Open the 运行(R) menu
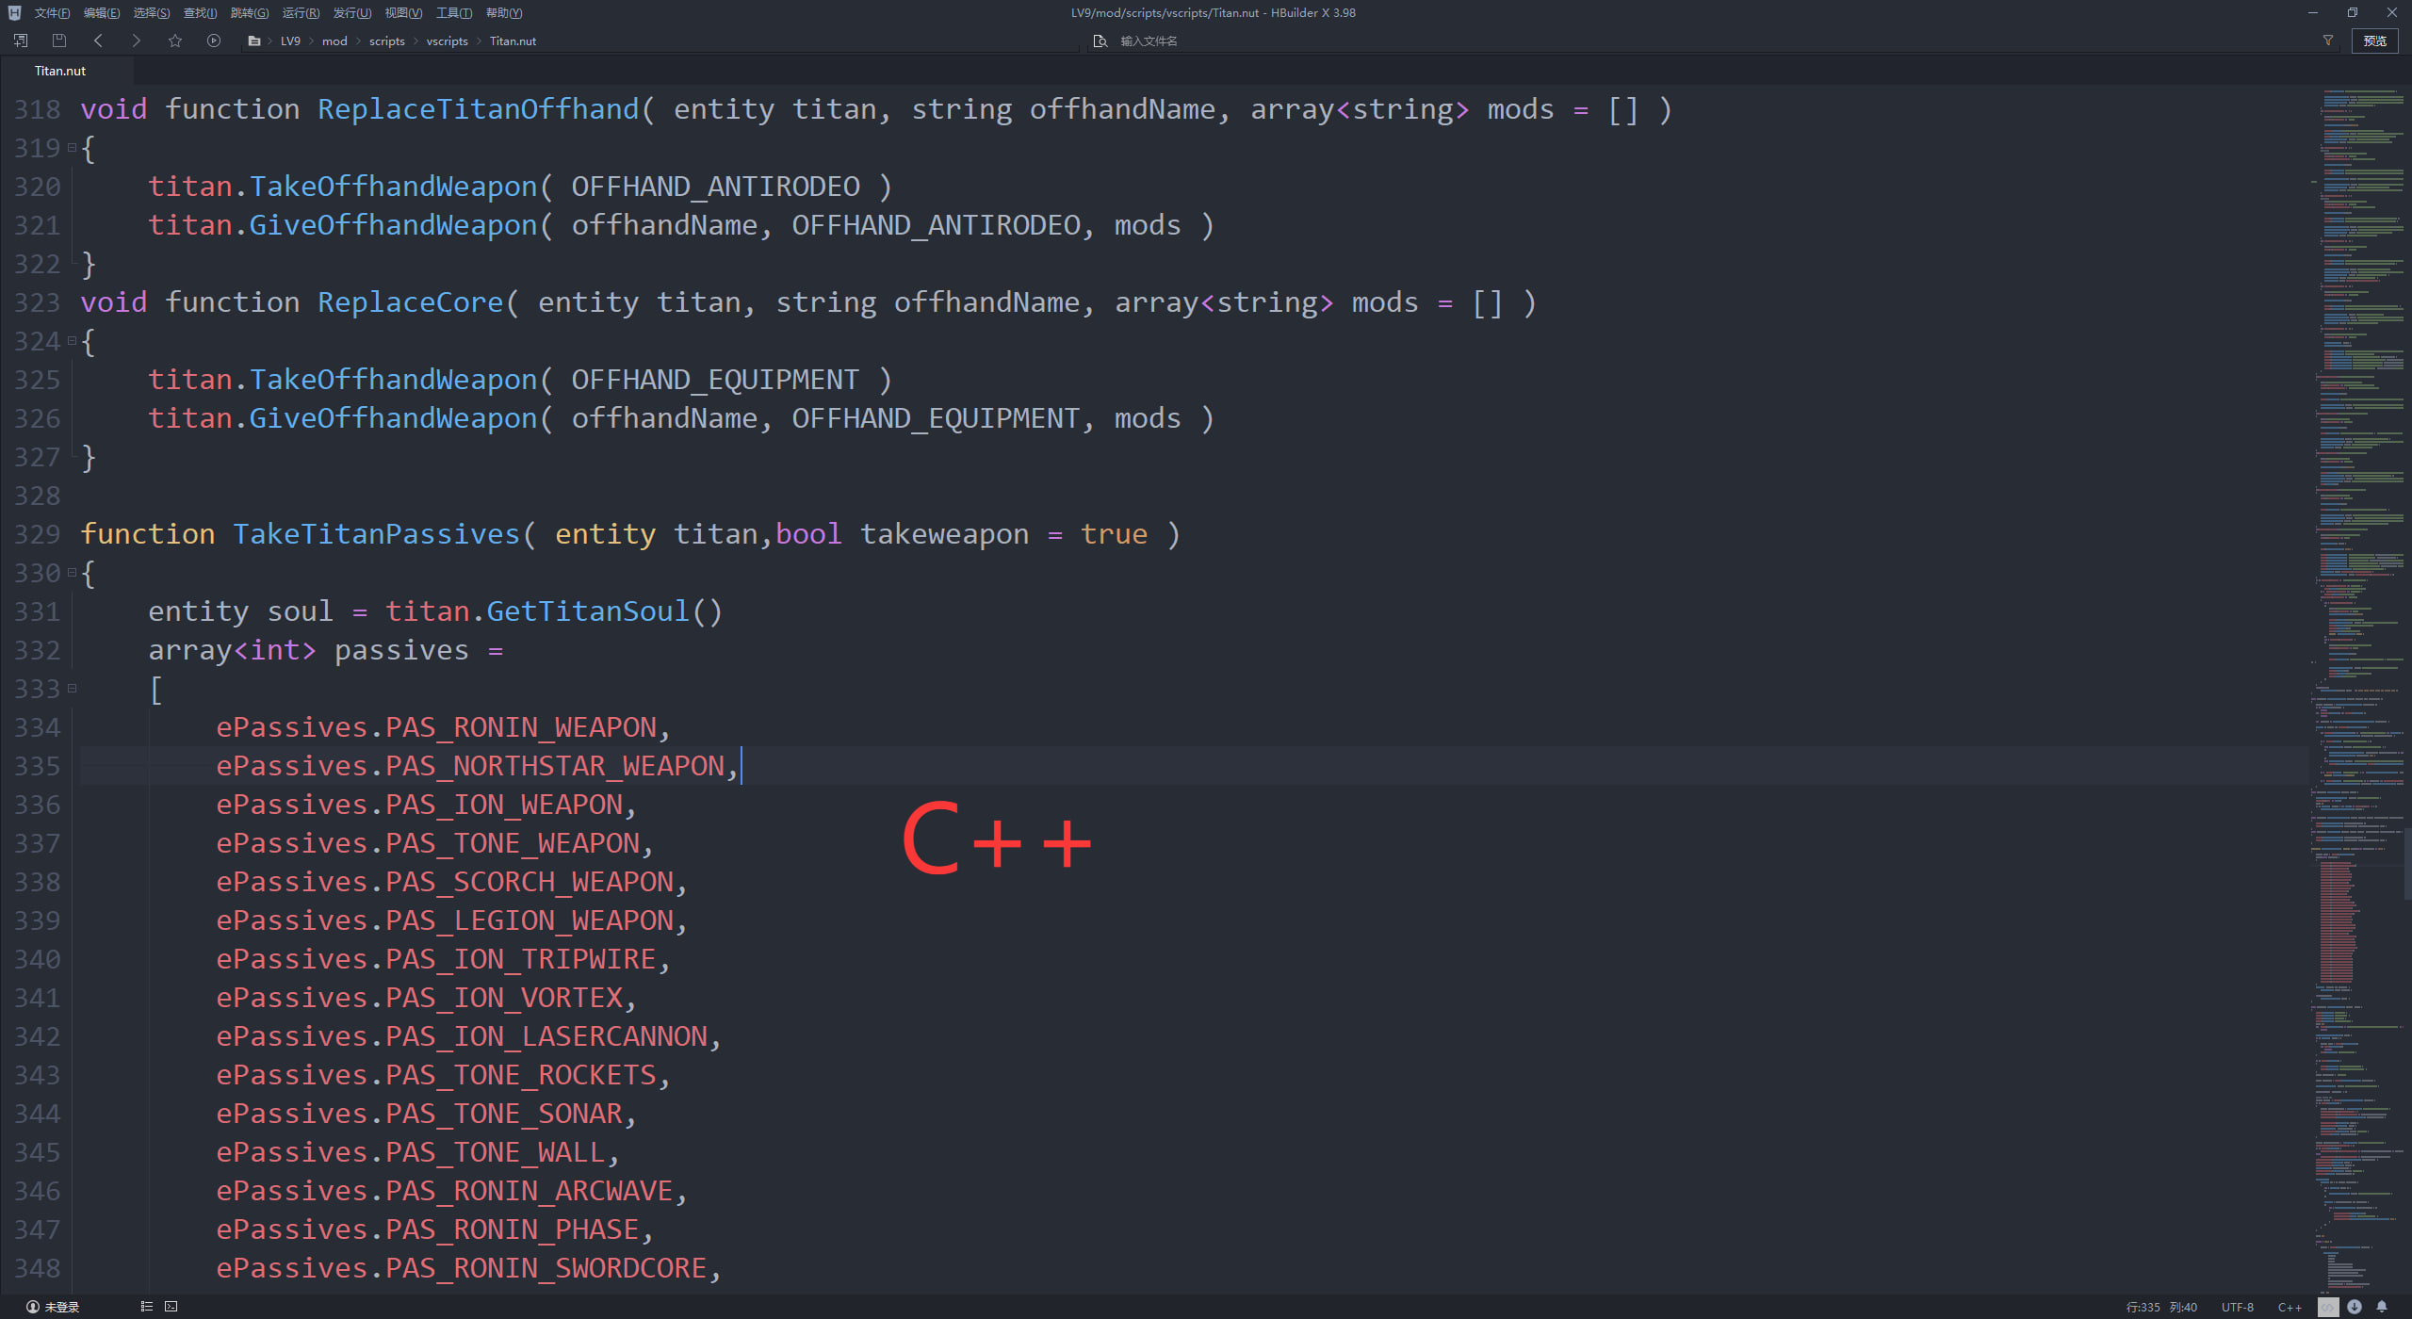Viewport: 2412px width, 1319px height. click(x=301, y=13)
